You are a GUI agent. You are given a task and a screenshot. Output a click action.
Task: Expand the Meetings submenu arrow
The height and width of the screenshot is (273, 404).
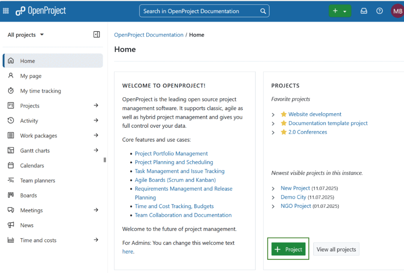[x=96, y=210]
